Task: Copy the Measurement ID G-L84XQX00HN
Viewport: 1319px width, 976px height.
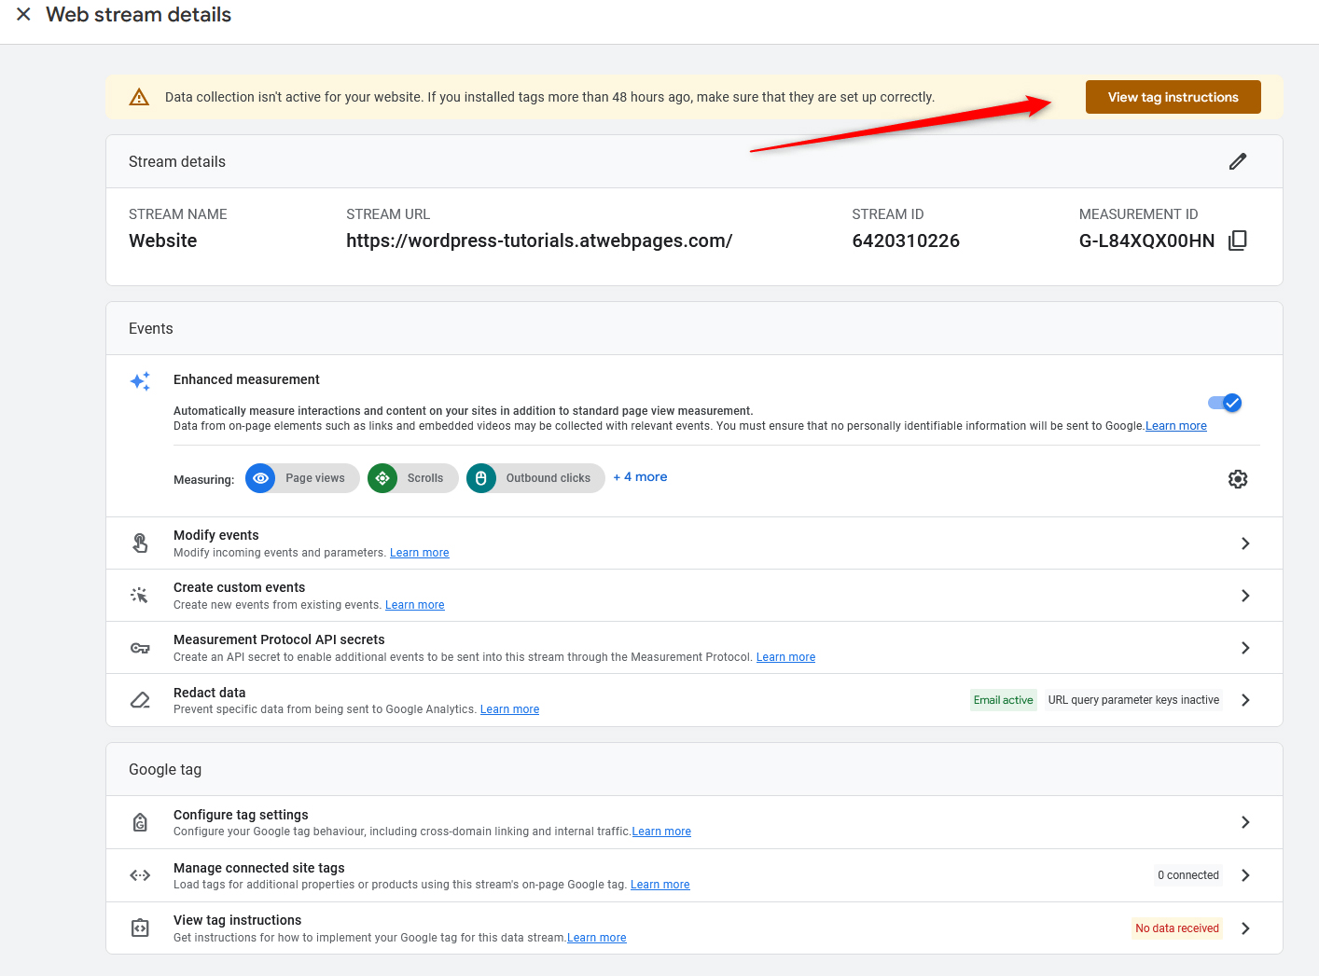Action: 1238,240
